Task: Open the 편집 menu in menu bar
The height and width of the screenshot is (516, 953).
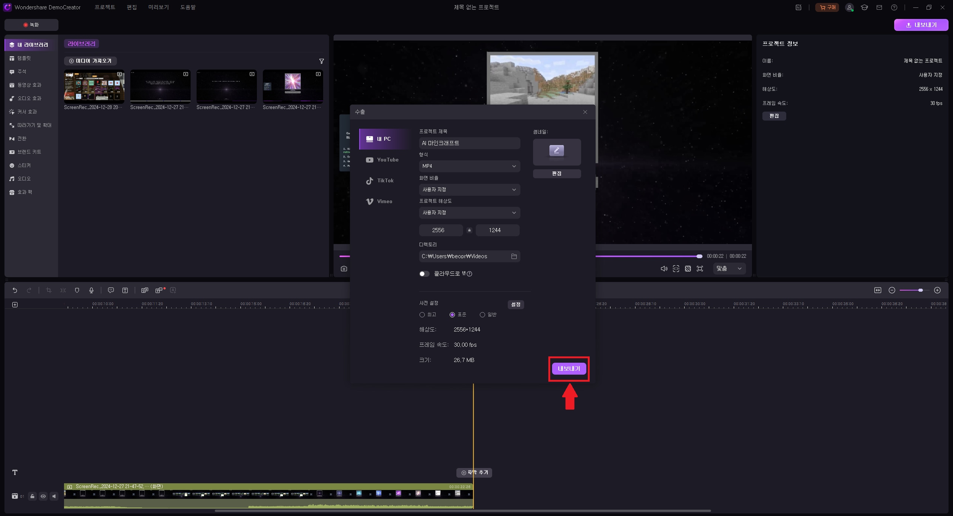Action: tap(132, 7)
